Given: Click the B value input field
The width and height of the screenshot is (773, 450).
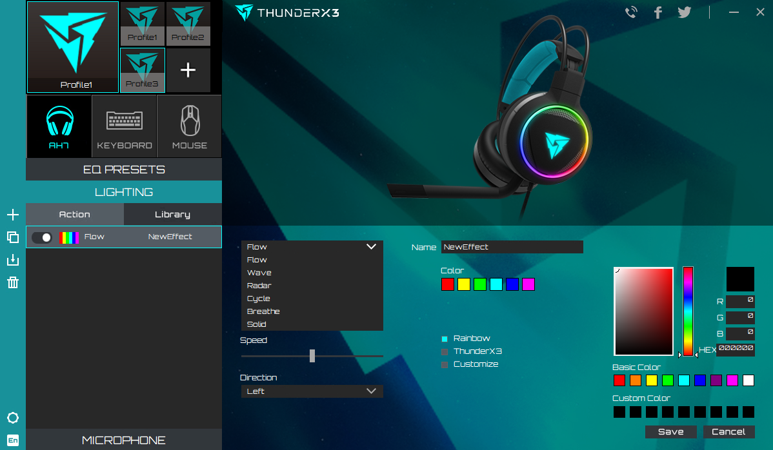Looking at the screenshot, I should pyautogui.click(x=740, y=333).
